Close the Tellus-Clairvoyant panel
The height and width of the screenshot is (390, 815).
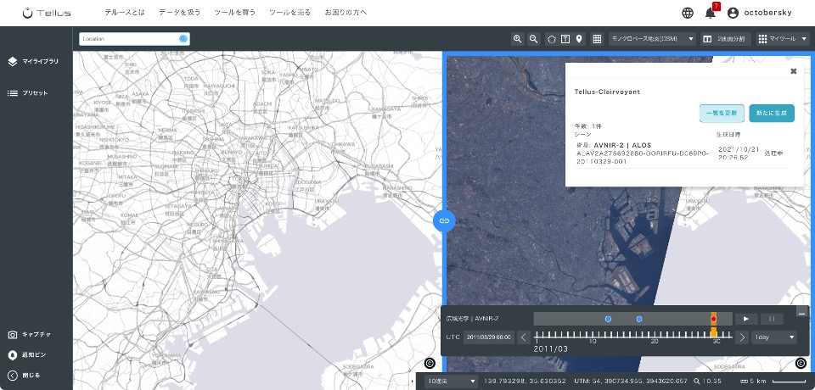pyautogui.click(x=793, y=72)
